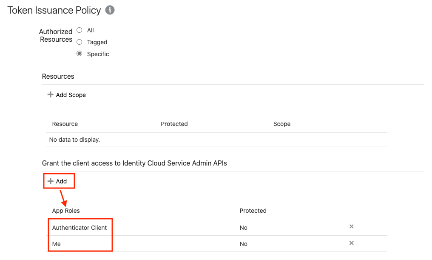This screenshot has width=432, height=260.
Task: Click the Tagged label text
Action: click(97, 42)
